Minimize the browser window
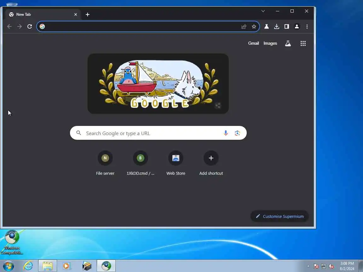The height and width of the screenshot is (272, 363). click(278, 11)
